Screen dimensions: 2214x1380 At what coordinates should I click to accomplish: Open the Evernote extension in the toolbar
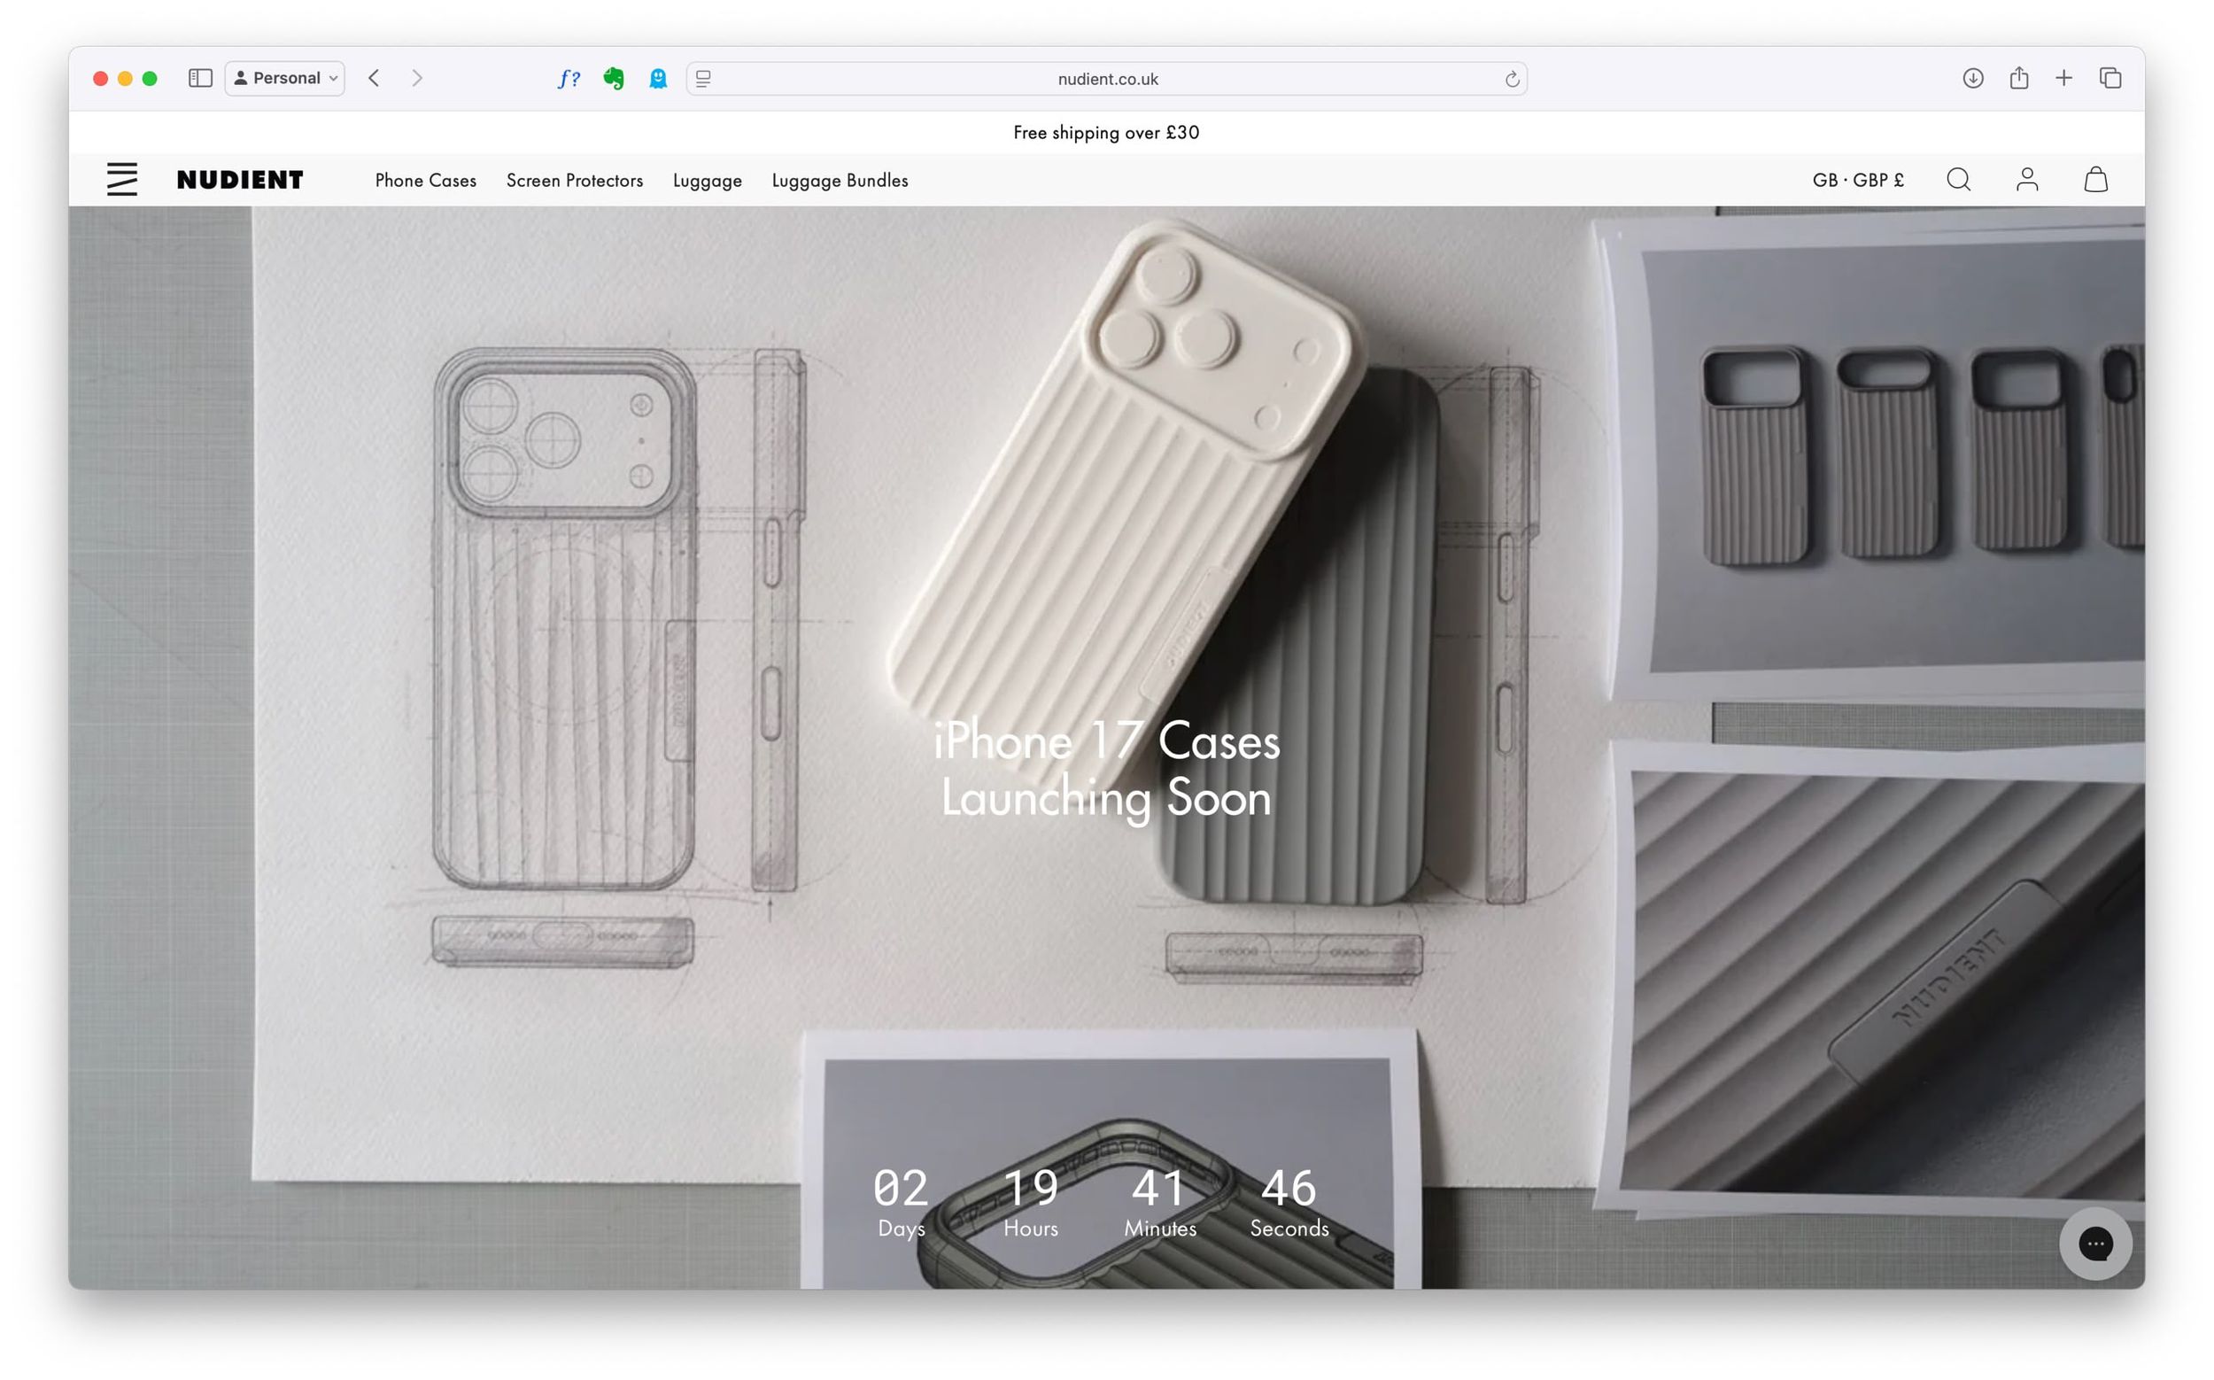click(615, 79)
